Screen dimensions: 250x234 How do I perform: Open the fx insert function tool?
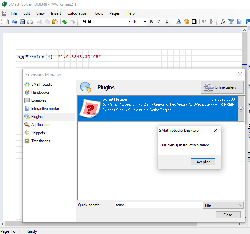(223, 22)
